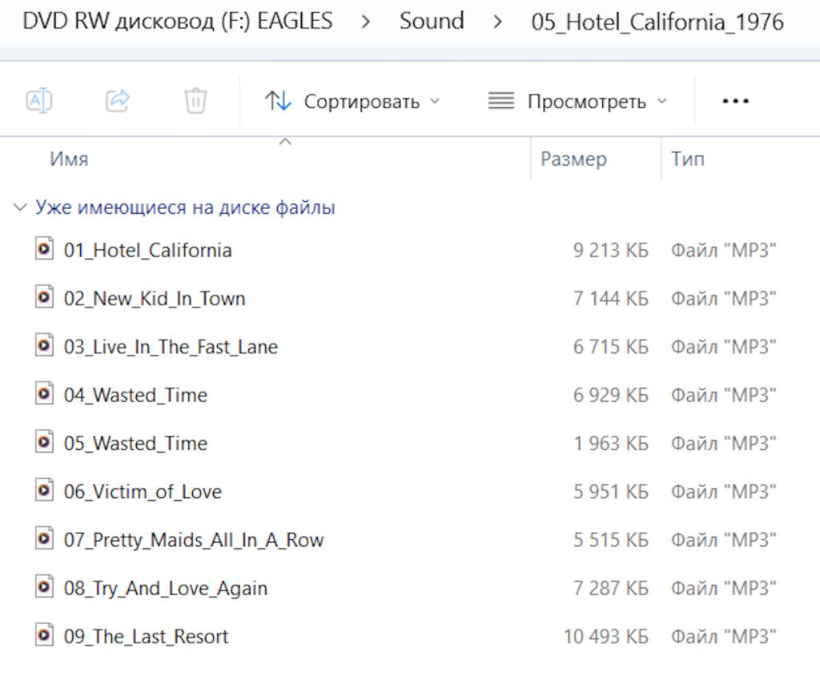
Task: Click the Delete trash icon
Action: pyautogui.click(x=195, y=100)
